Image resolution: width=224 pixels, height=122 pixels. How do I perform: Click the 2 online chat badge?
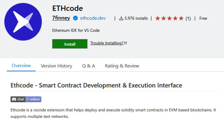coord(33,99)
